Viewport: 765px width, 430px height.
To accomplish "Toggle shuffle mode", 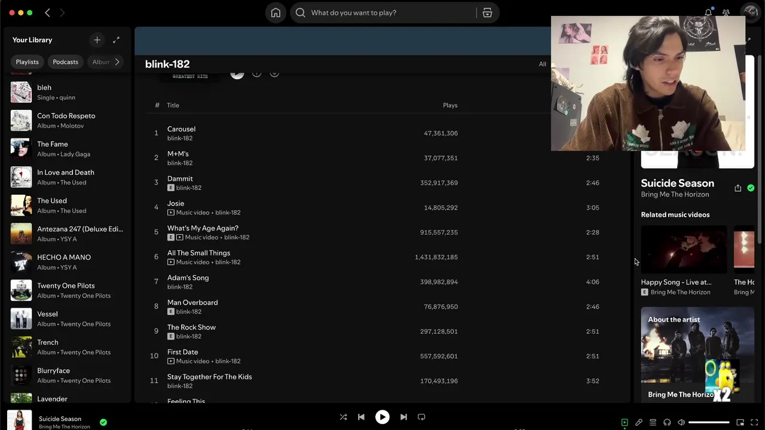I will click(343, 417).
